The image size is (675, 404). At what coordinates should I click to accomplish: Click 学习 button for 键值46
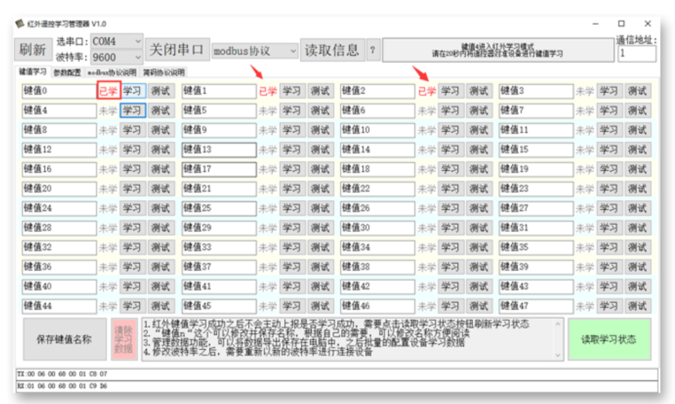450,306
